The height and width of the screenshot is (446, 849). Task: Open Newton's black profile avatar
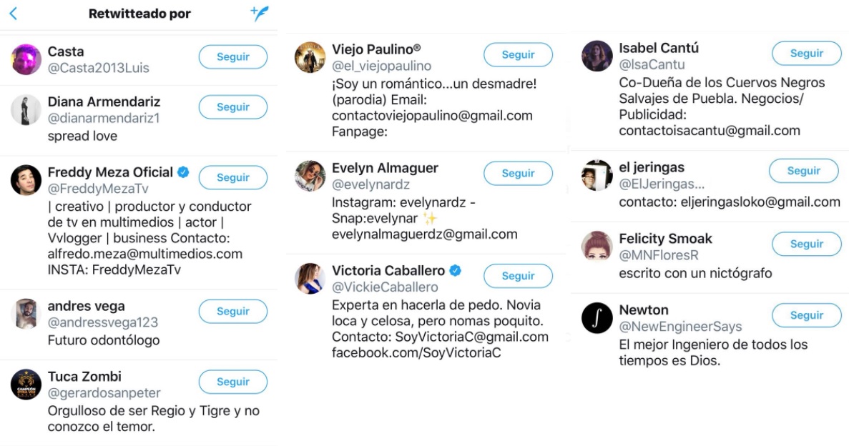[597, 318]
